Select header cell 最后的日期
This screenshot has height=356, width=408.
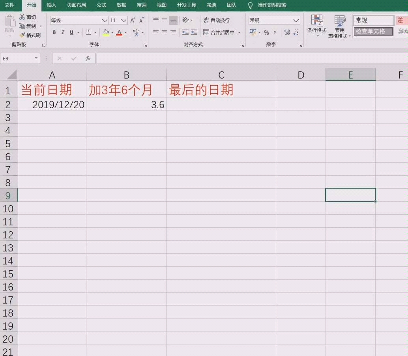221,90
